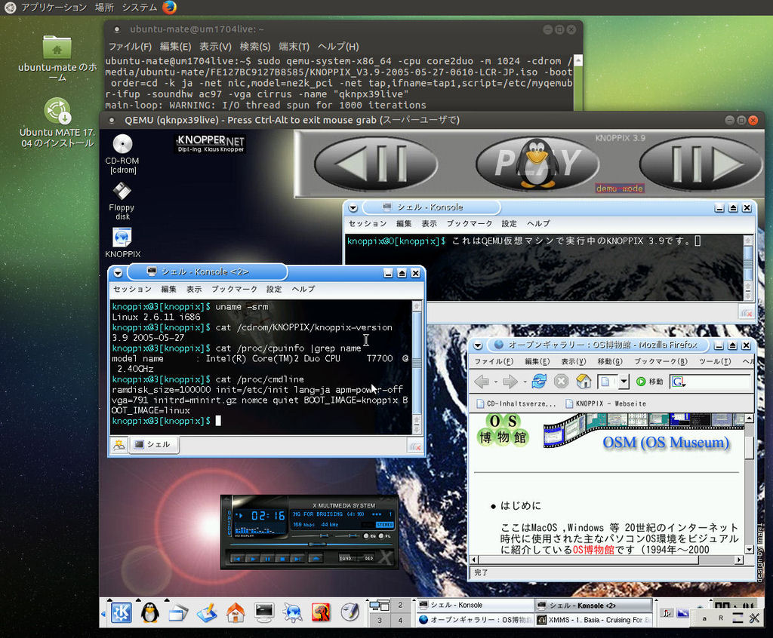Open アプリケーション menu in MATE panel
Image resolution: width=773 pixels, height=638 pixels.
pos(54,8)
